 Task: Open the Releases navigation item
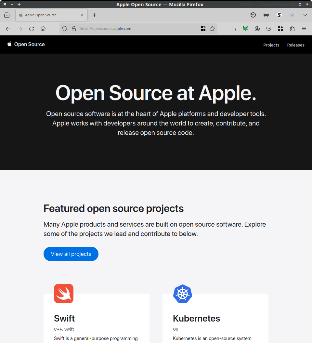[295, 45]
